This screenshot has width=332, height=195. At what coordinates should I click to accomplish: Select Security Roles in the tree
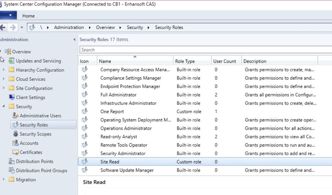(43, 125)
